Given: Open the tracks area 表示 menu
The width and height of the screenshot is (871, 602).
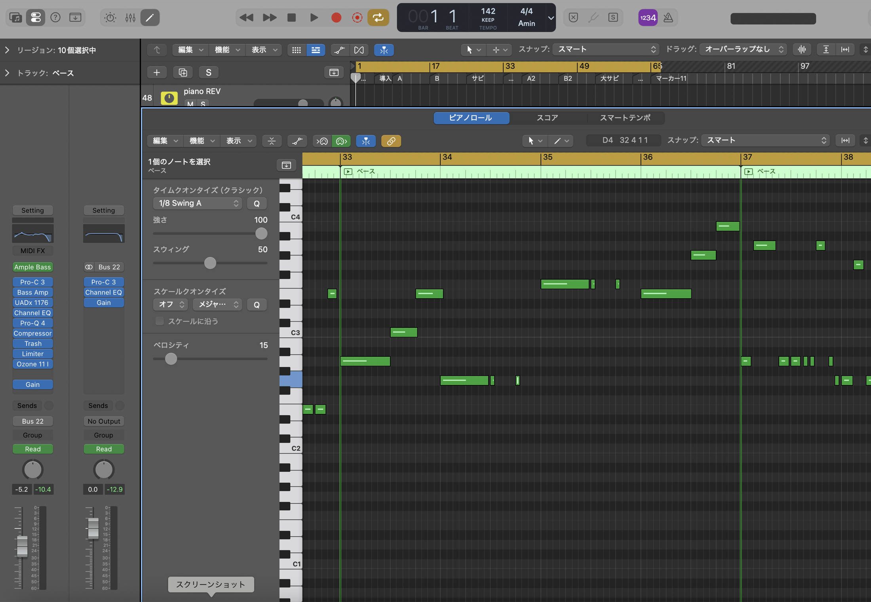Looking at the screenshot, I should 264,50.
